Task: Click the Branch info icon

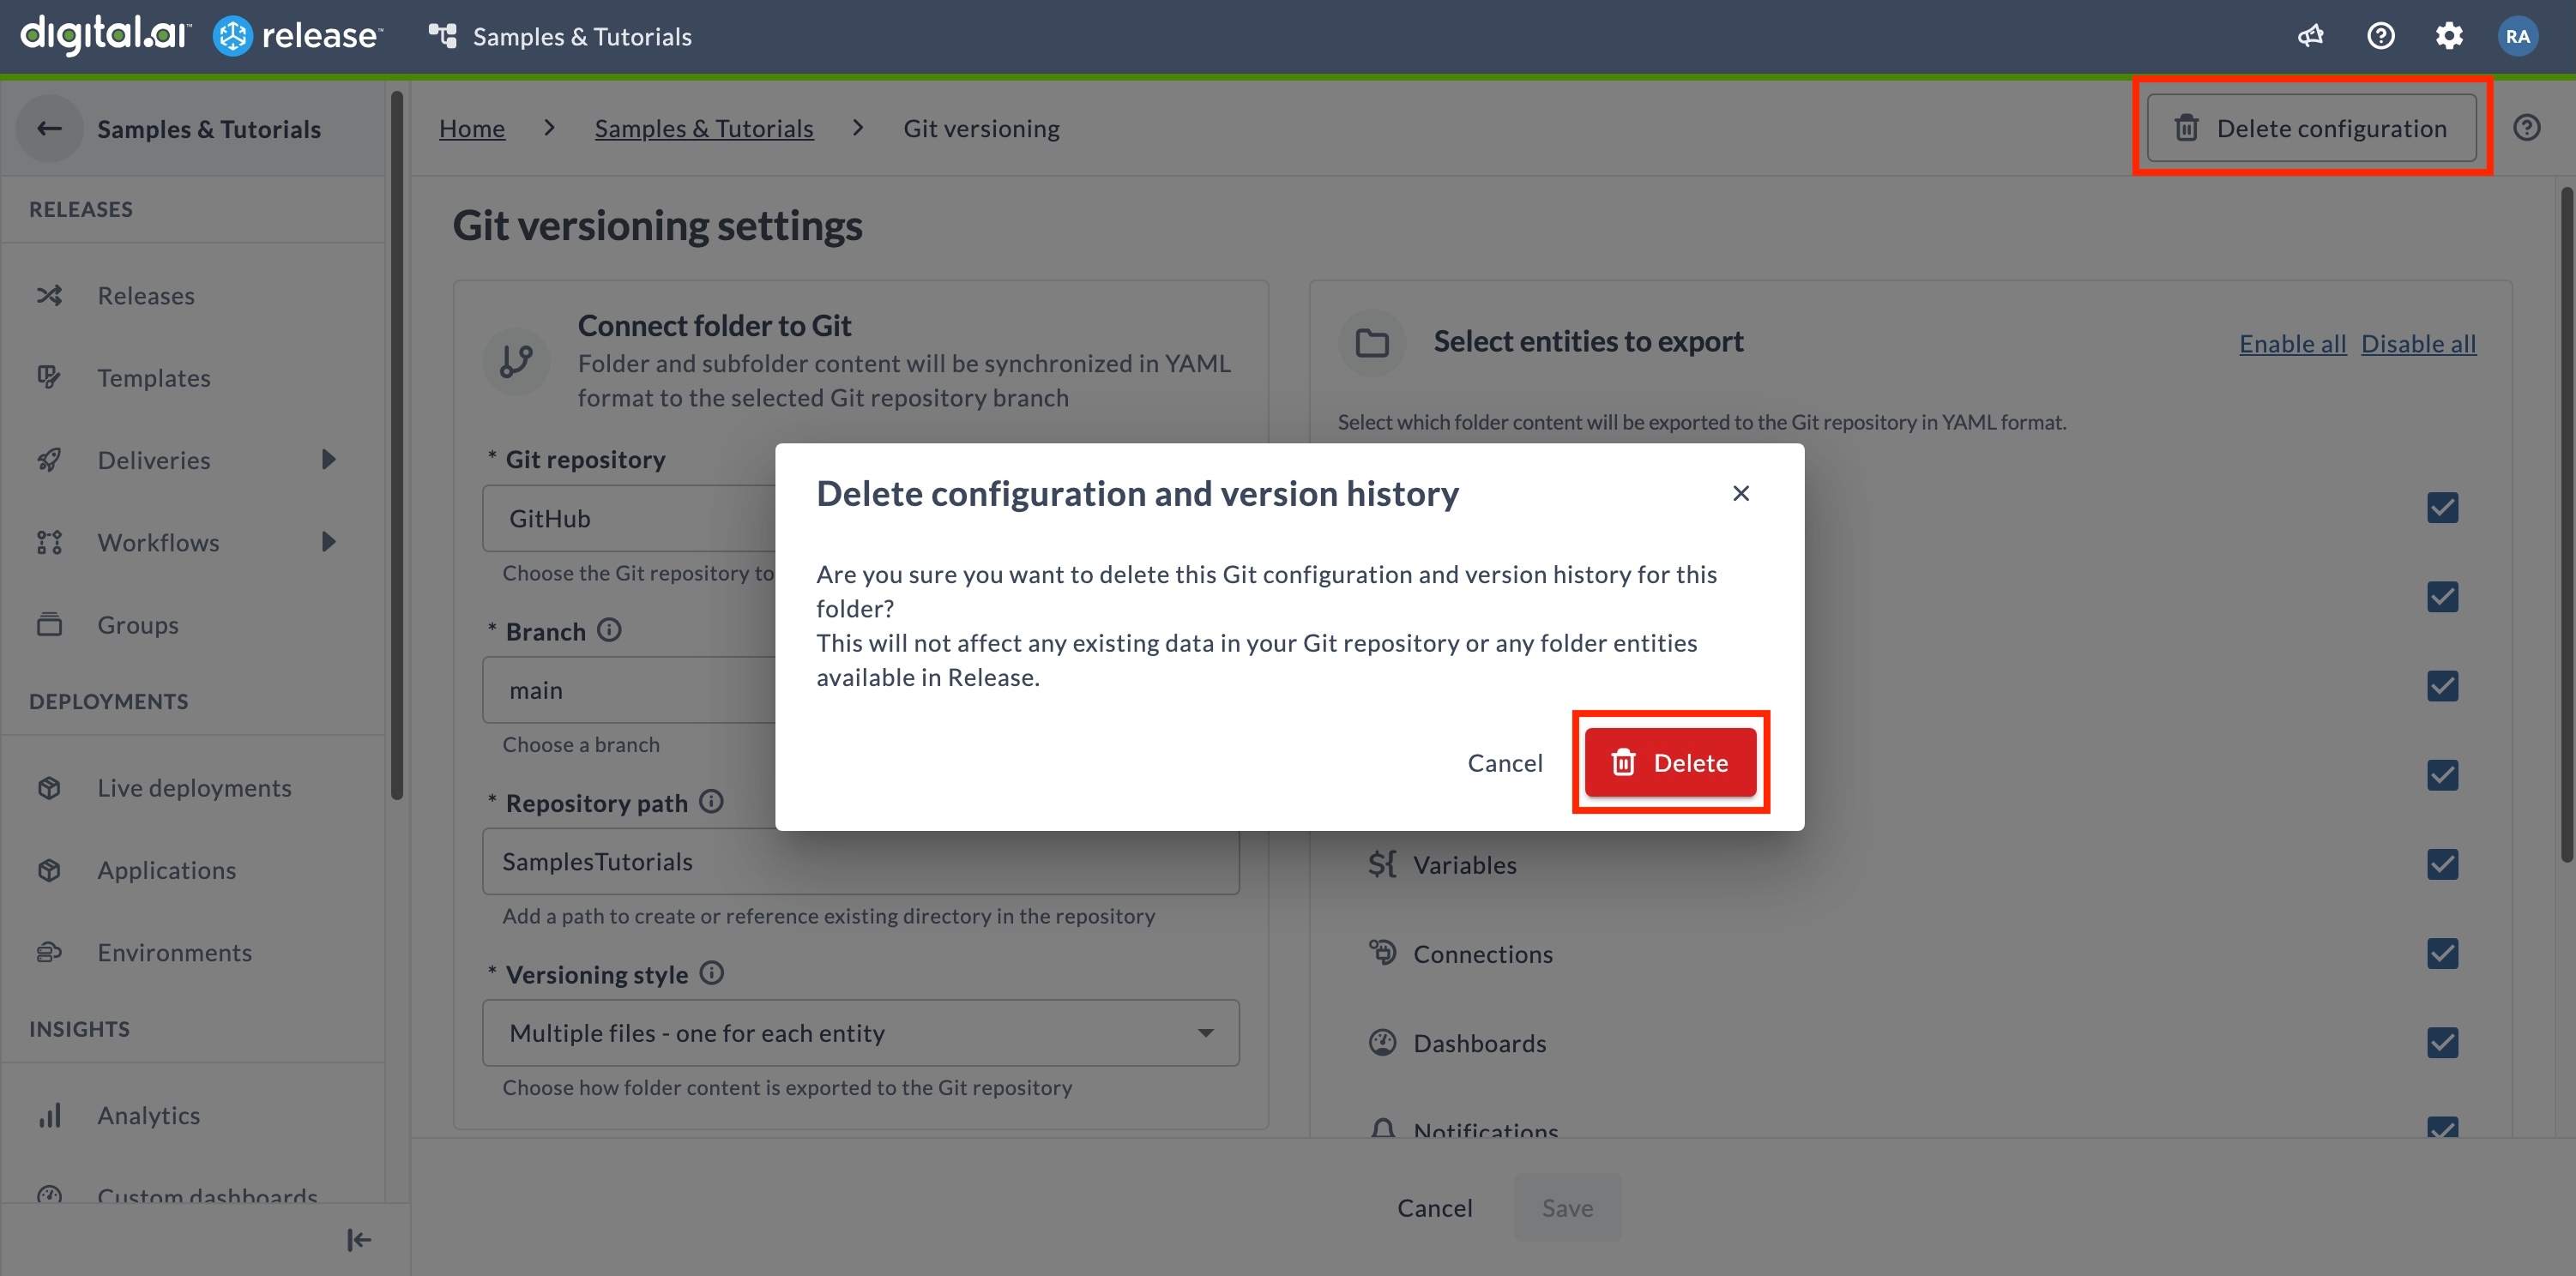Action: (x=608, y=630)
